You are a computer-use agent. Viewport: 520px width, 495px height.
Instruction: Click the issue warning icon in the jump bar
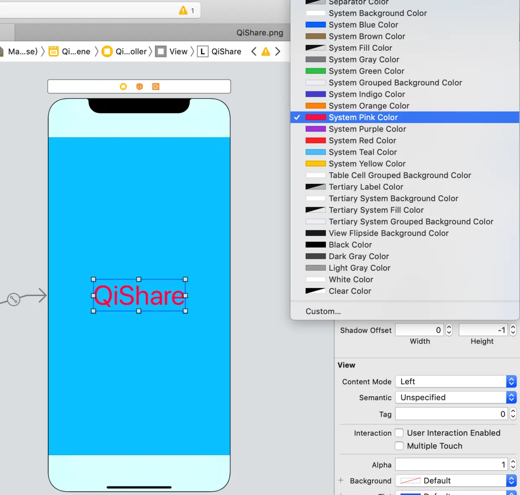click(x=266, y=52)
